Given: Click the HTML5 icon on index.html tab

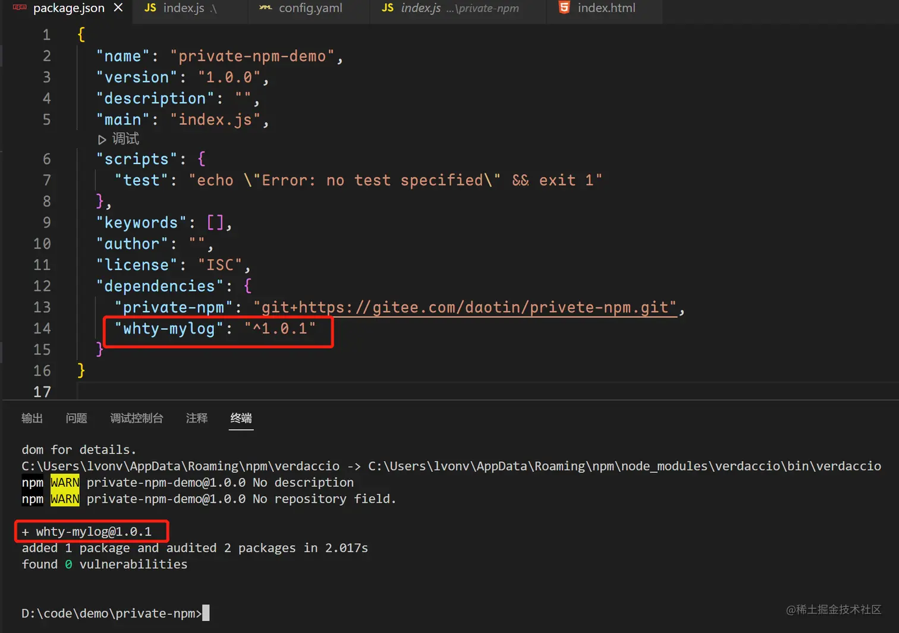Looking at the screenshot, I should [564, 8].
